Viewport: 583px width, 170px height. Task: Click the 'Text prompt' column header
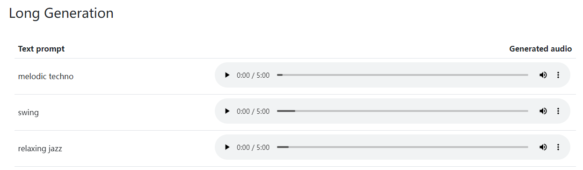point(41,49)
